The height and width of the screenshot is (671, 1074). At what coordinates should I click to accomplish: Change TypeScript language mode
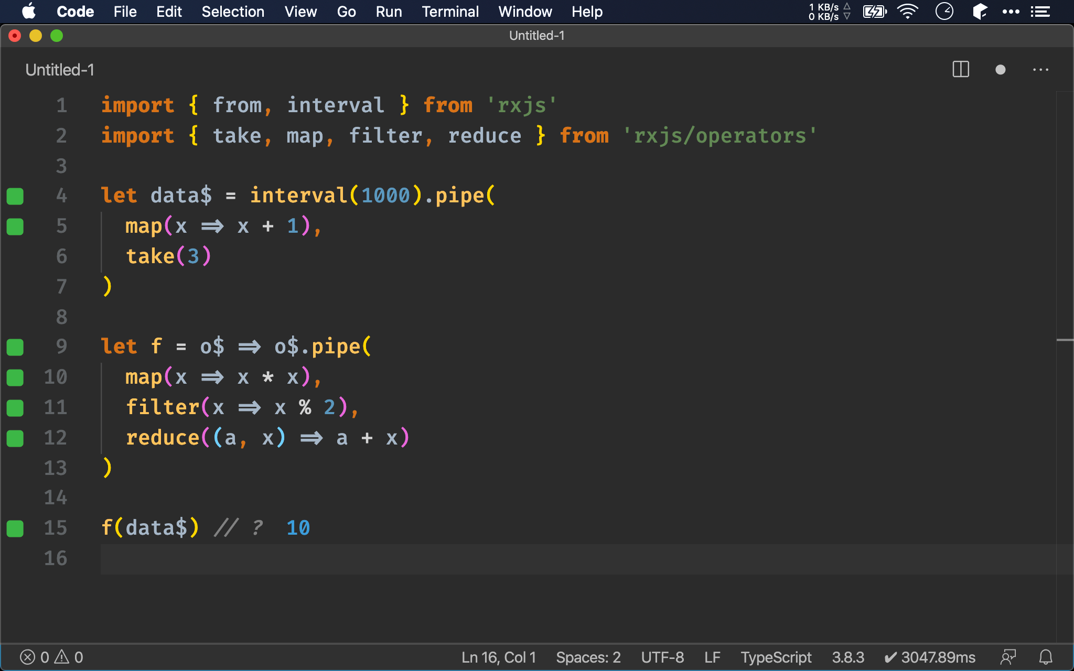776,657
